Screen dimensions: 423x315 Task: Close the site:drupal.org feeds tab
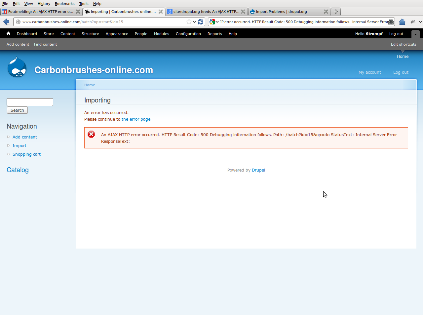(x=243, y=12)
